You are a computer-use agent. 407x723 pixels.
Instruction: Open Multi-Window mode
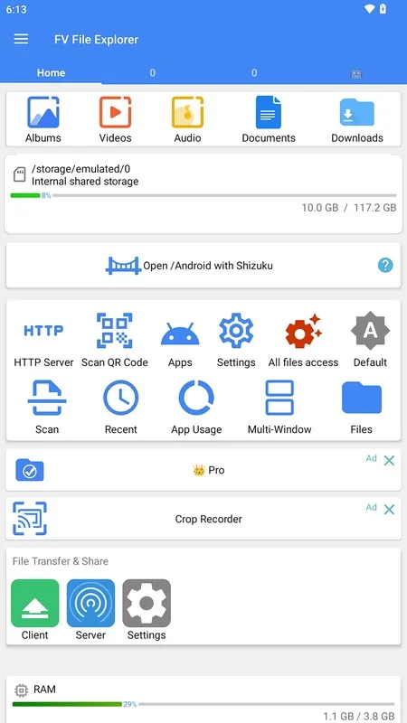point(279,408)
